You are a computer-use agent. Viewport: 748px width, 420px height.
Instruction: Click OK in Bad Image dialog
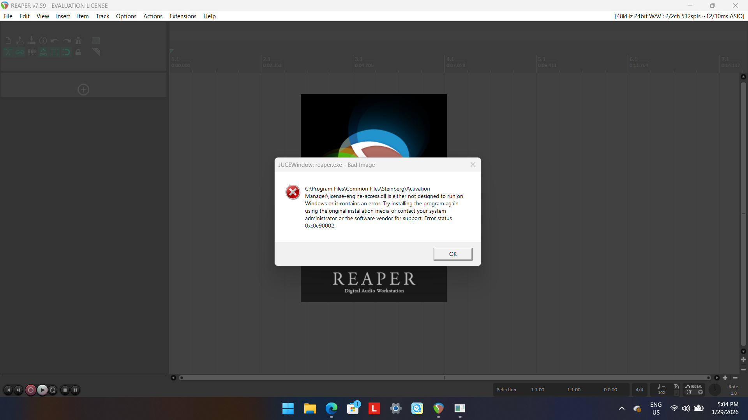tap(453, 254)
